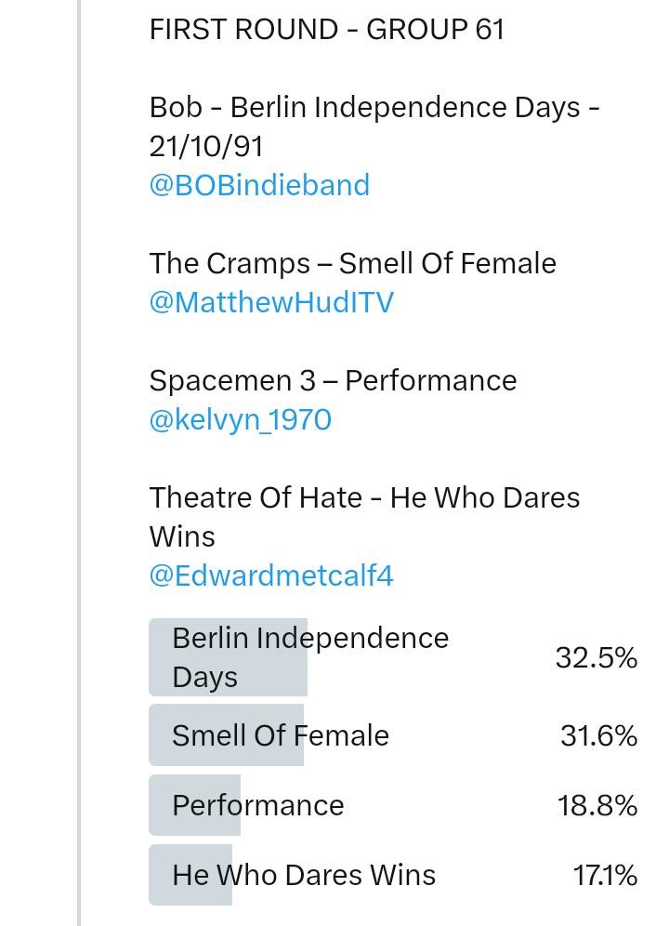Visit the @kelvyn_1970 profile link

click(x=240, y=420)
